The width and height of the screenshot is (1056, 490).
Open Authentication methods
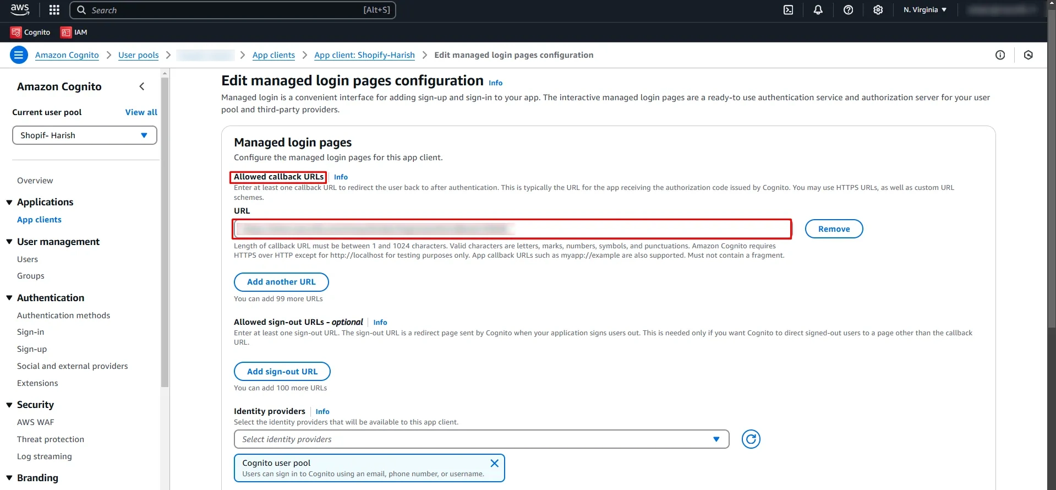tap(63, 315)
